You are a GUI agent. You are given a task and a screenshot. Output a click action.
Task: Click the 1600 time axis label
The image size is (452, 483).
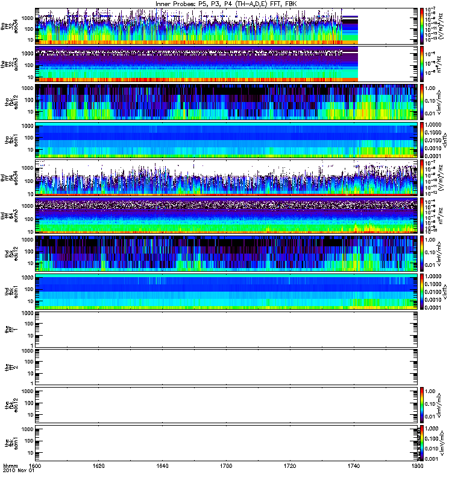36,465
